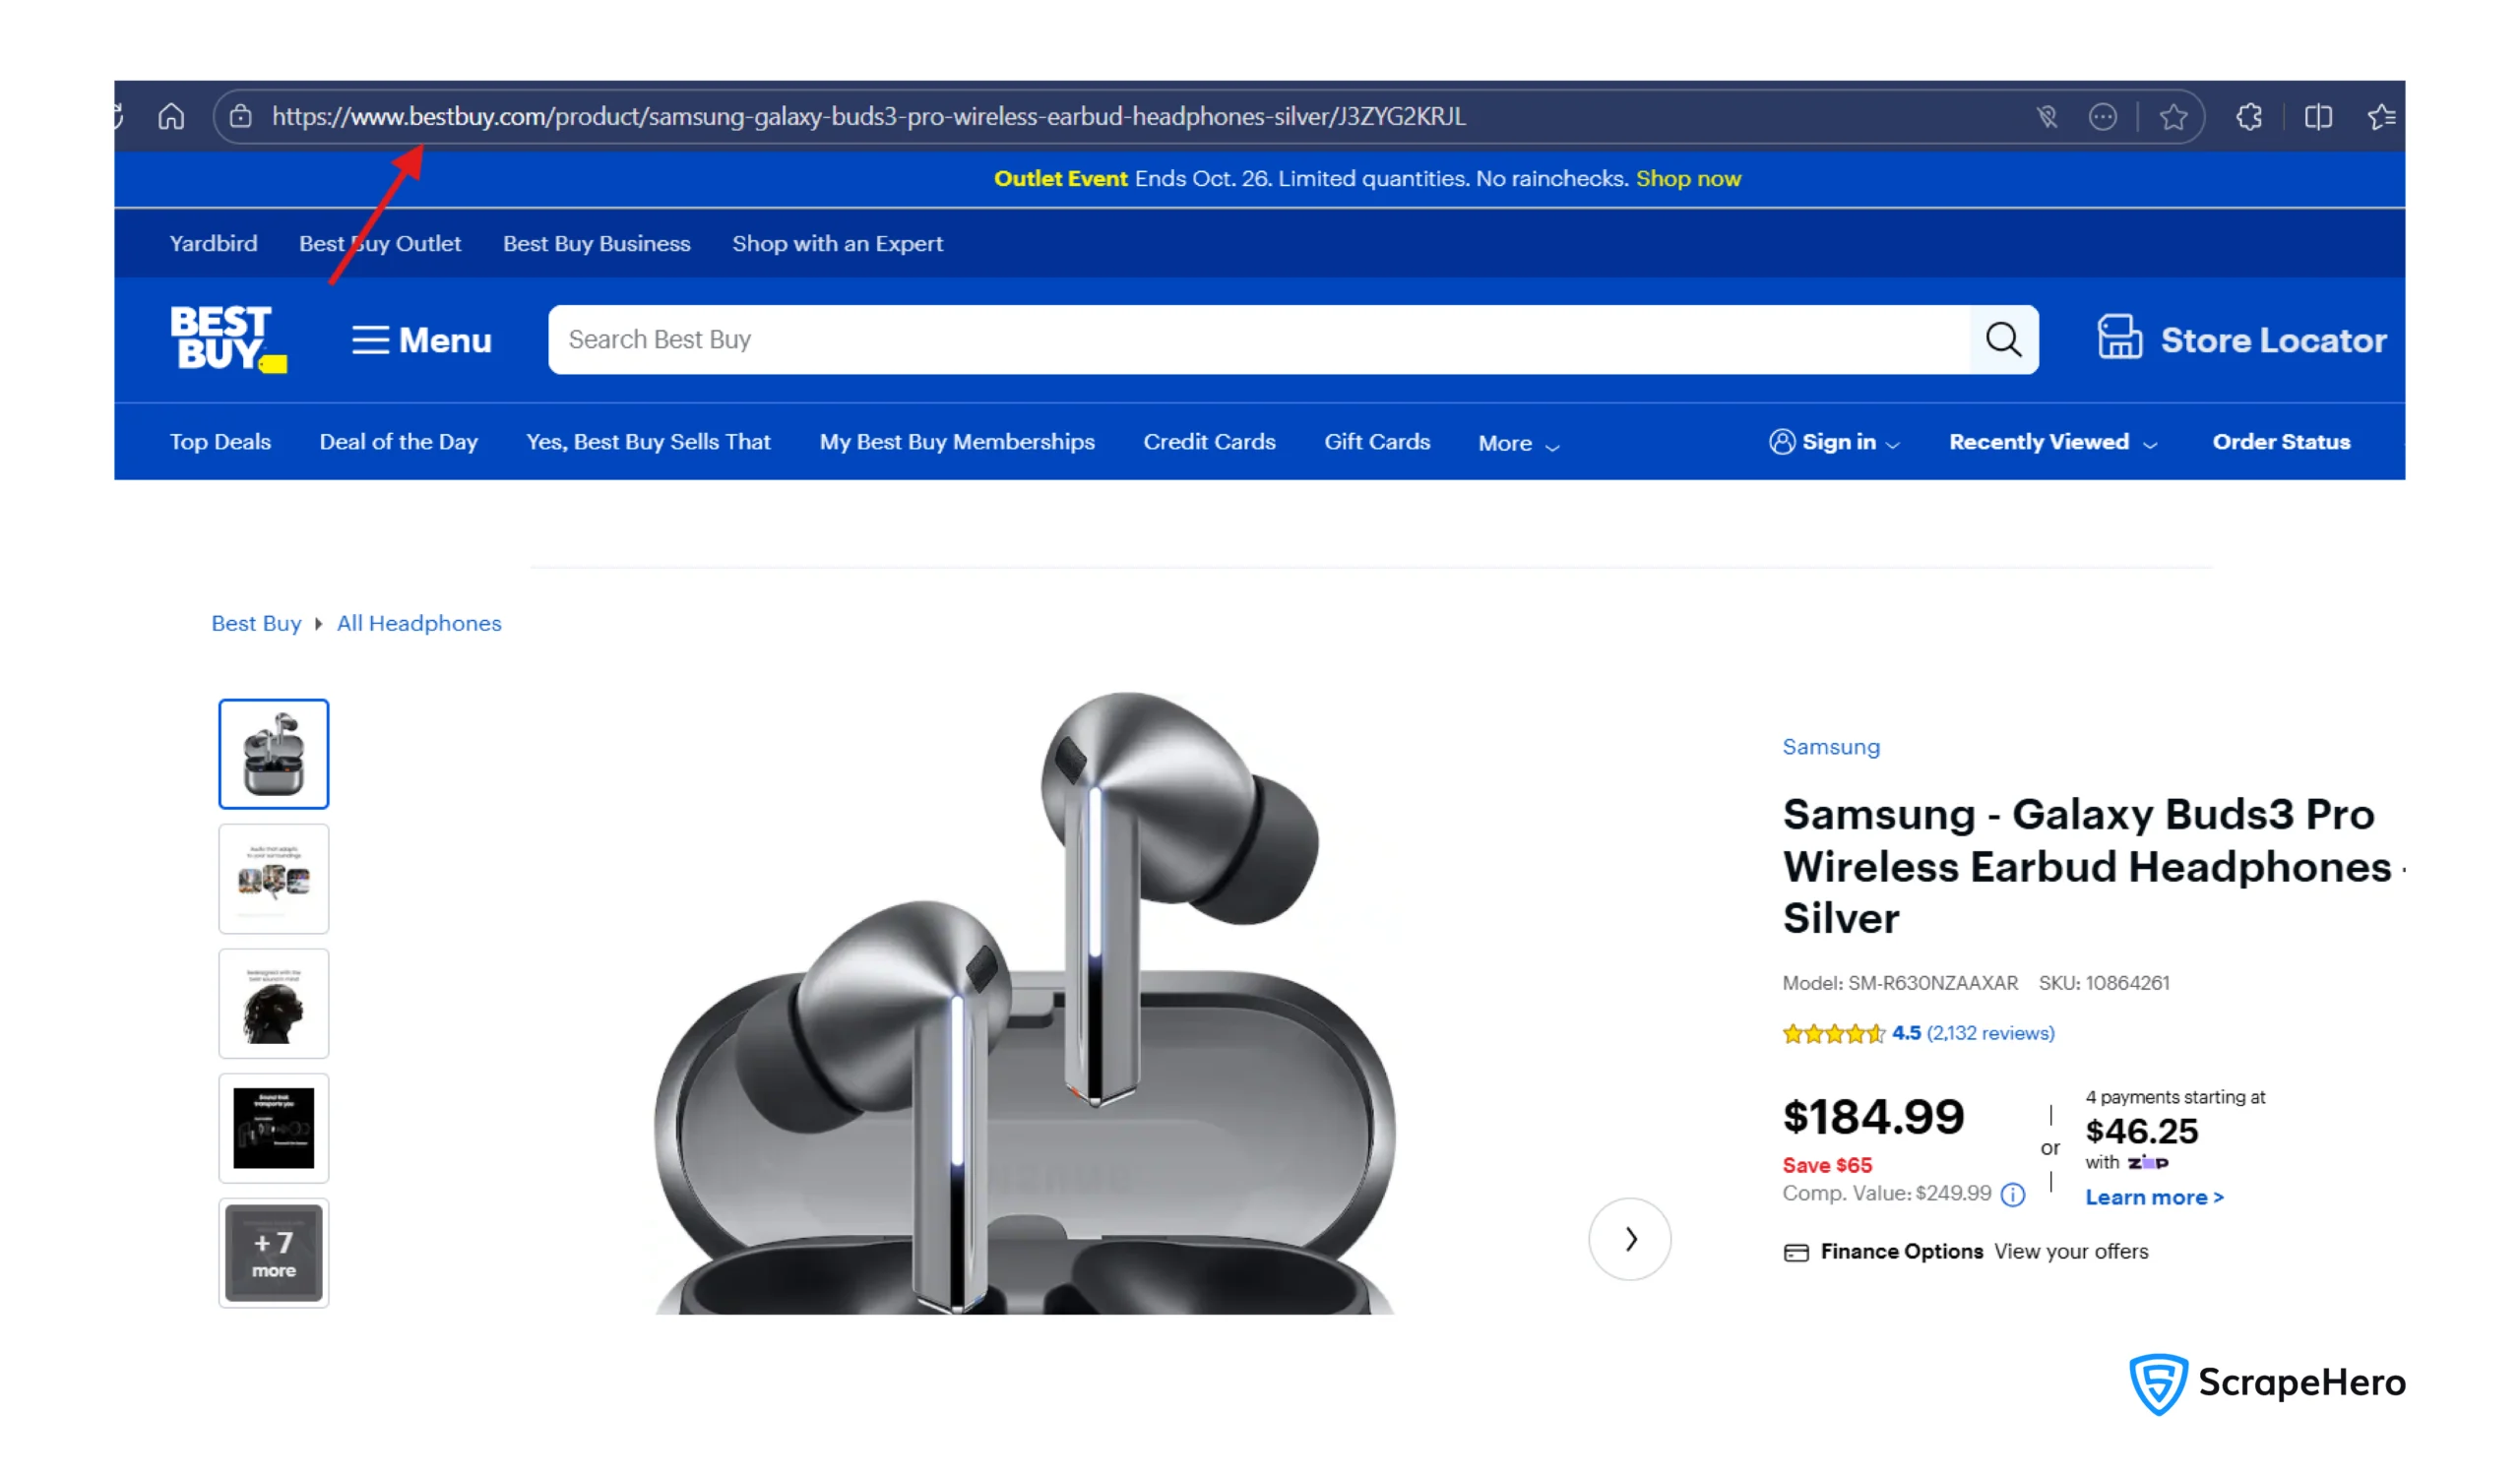Open the browser extensions puzzle icon

pos(2249,117)
